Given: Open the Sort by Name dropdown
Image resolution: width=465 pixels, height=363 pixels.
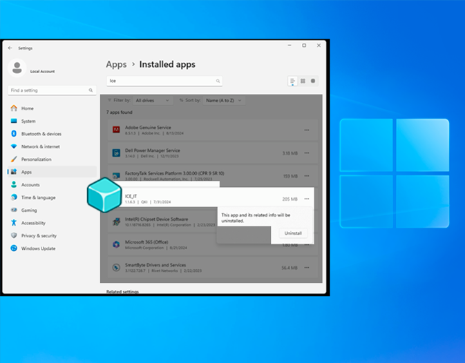Looking at the screenshot, I should [x=223, y=101].
